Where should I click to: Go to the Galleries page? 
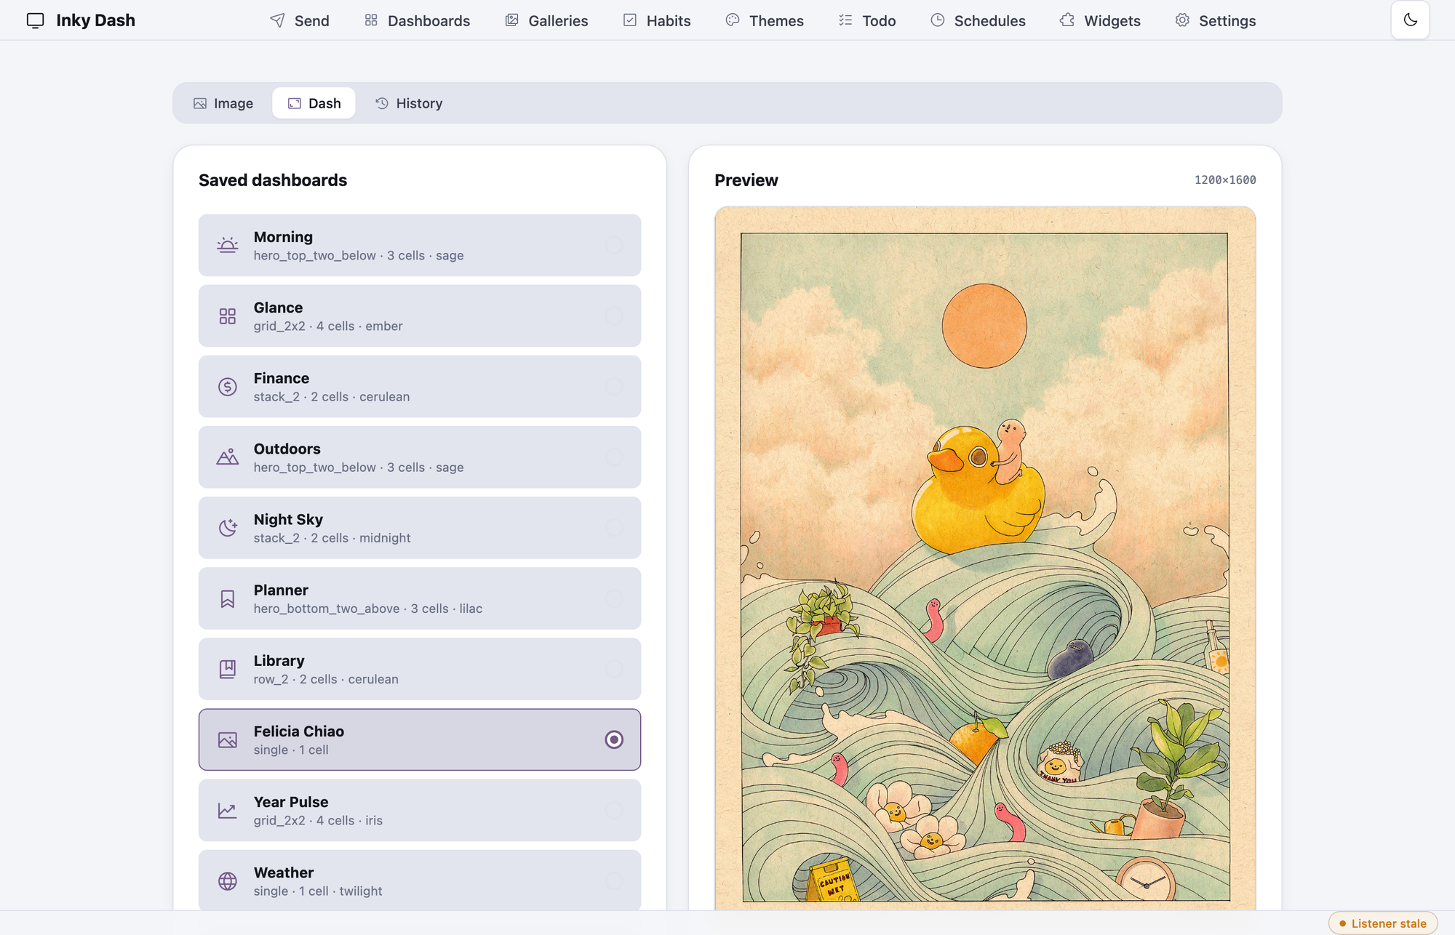[546, 20]
